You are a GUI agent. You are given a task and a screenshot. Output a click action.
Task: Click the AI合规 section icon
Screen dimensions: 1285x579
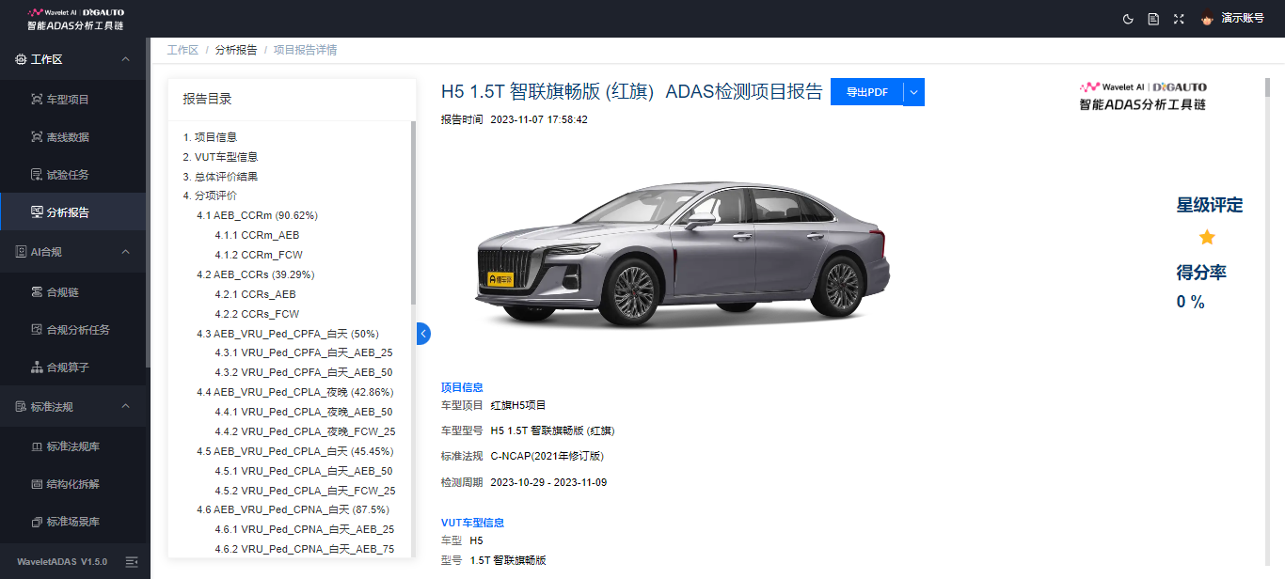22,252
